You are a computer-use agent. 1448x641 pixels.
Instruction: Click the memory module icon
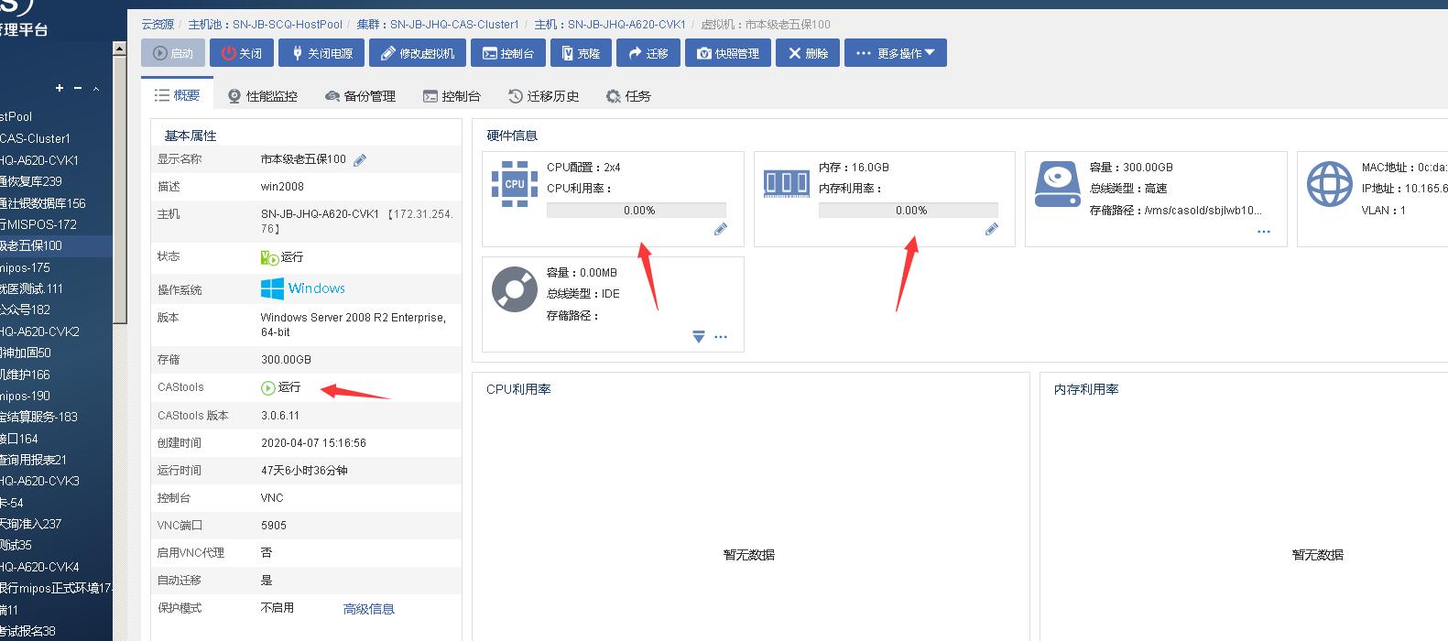786,184
